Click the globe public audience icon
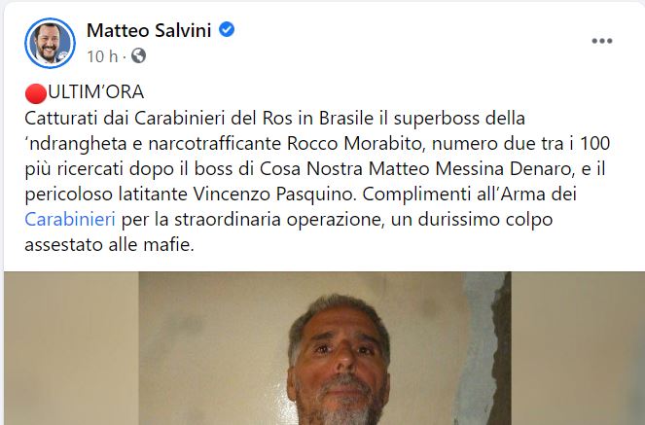645x425 pixels. [x=138, y=55]
